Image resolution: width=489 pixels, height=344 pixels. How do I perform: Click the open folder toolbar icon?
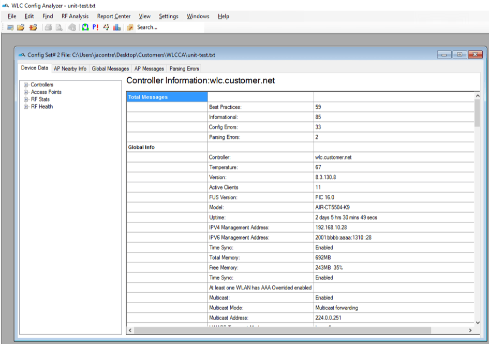(21, 27)
